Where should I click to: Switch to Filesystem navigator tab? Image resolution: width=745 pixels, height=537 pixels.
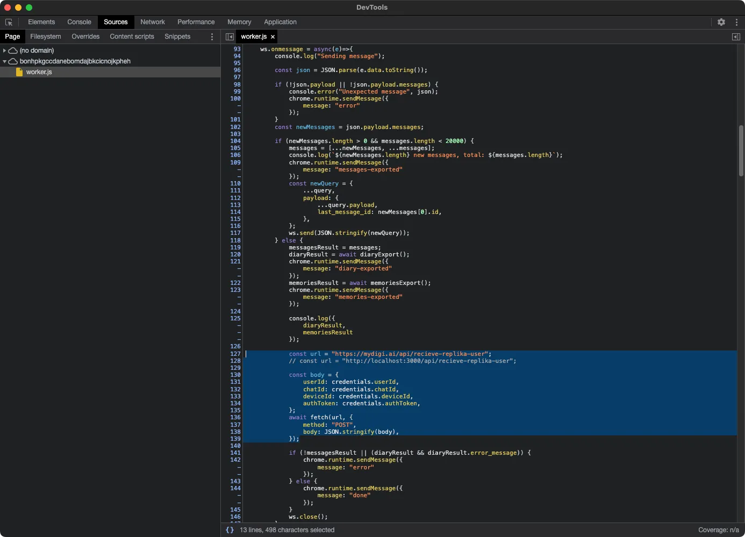point(46,37)
